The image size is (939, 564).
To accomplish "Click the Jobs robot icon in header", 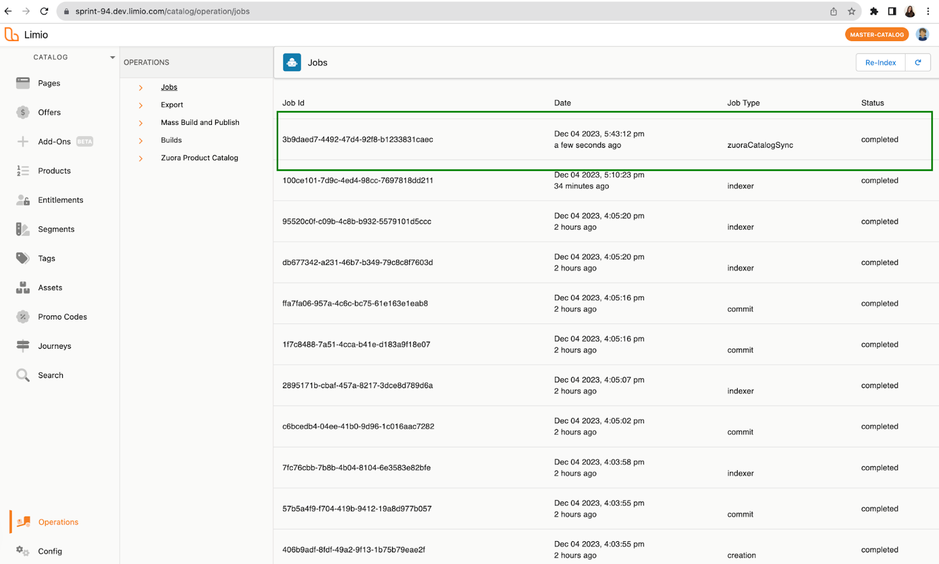I will (292, 62).
